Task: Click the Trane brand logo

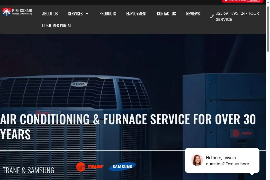Action: coord(90,167)
